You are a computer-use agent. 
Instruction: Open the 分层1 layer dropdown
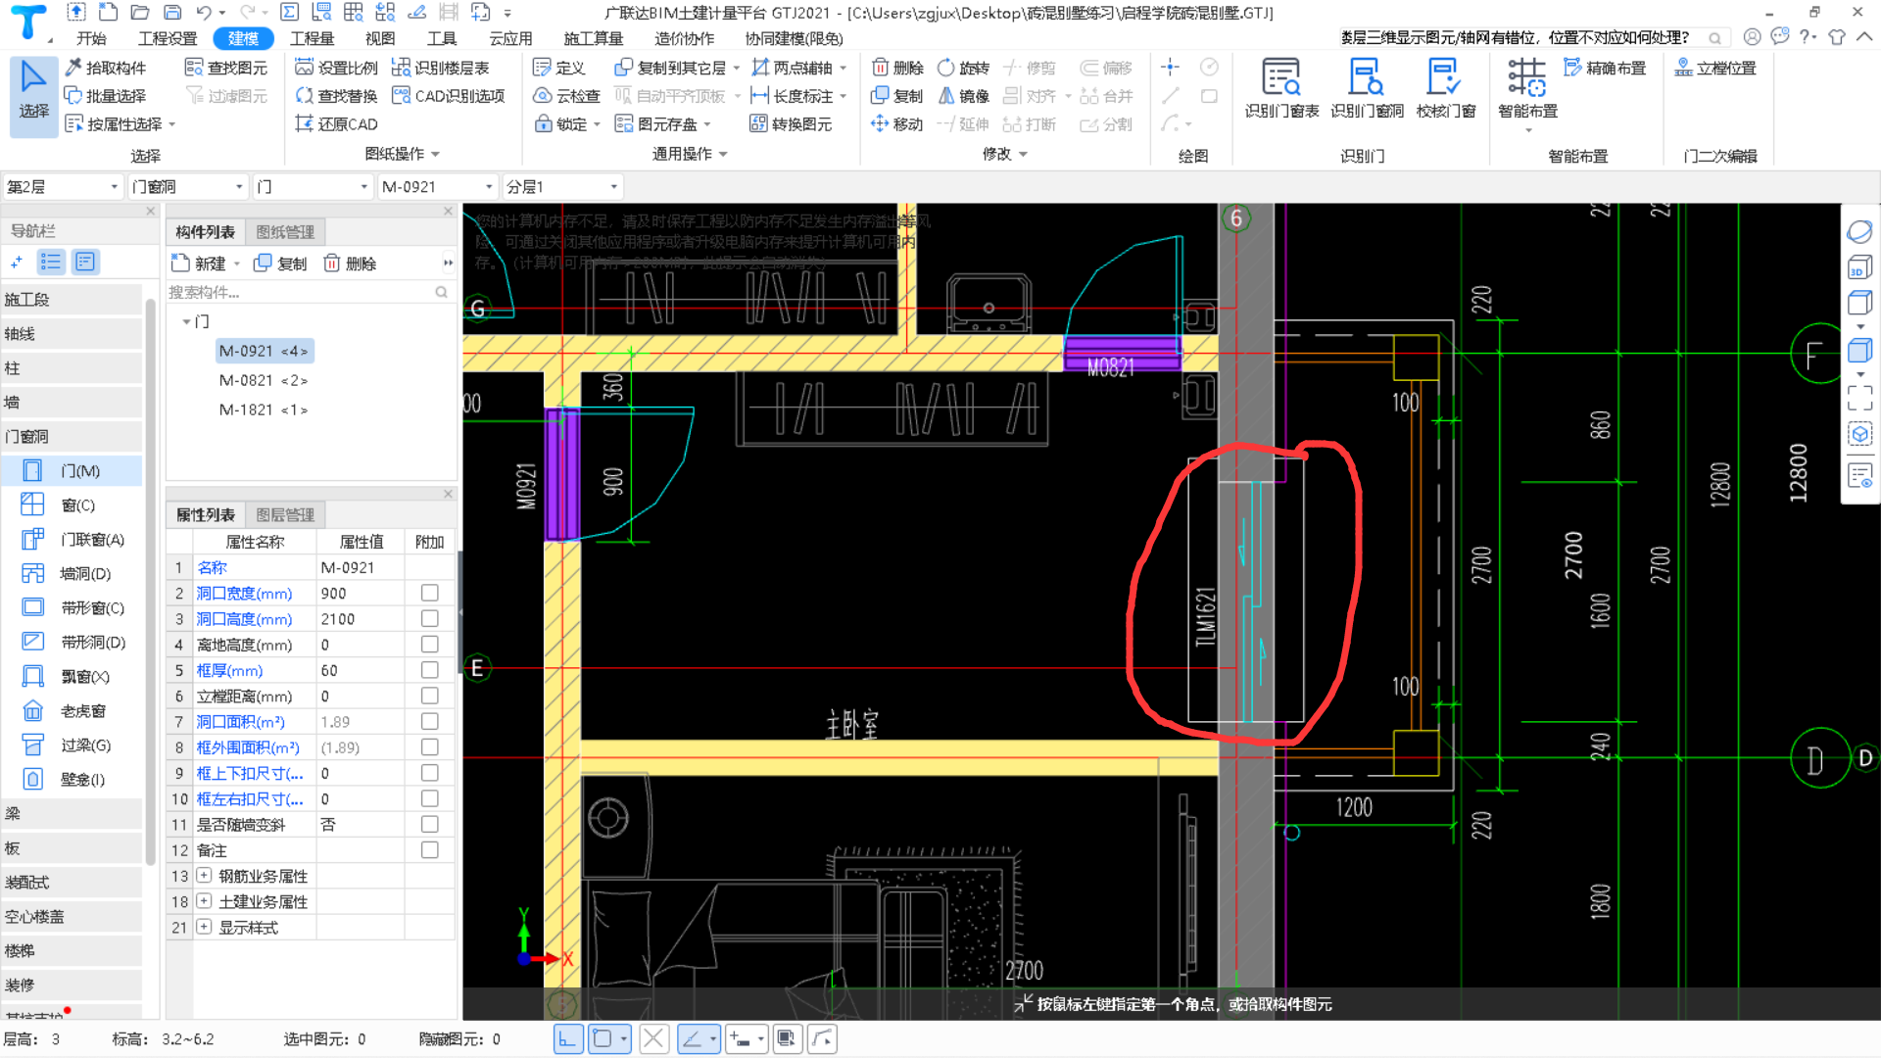coord(562,186)
